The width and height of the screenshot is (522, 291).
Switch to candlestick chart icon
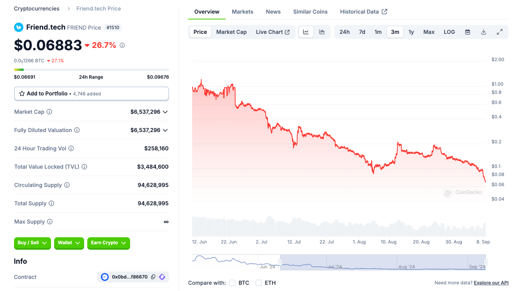322,32
